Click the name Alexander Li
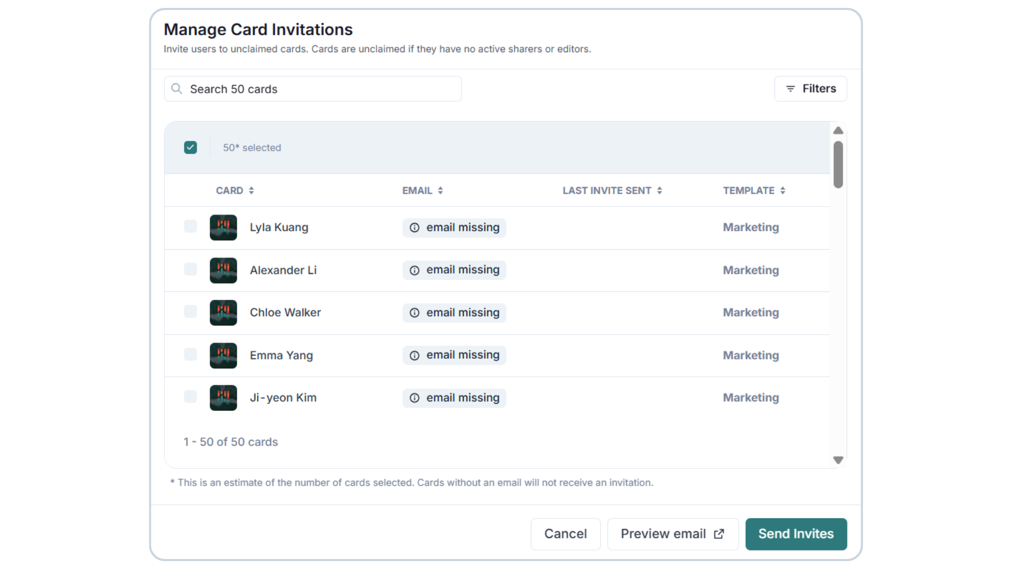Screen dimensions: 1012x569 click(283, 270)
